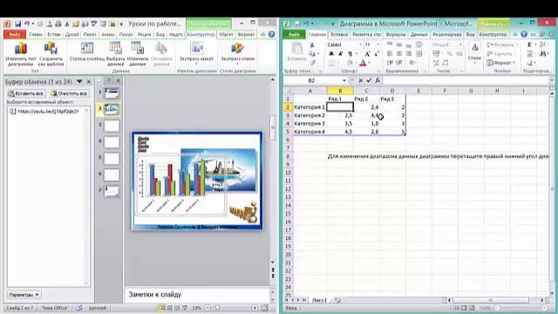The height and width of the screenshot is (314, 558).
Task: Click Вставить все button in Clipboard pane
Action: pyautogui.click(x=26, y=93)
